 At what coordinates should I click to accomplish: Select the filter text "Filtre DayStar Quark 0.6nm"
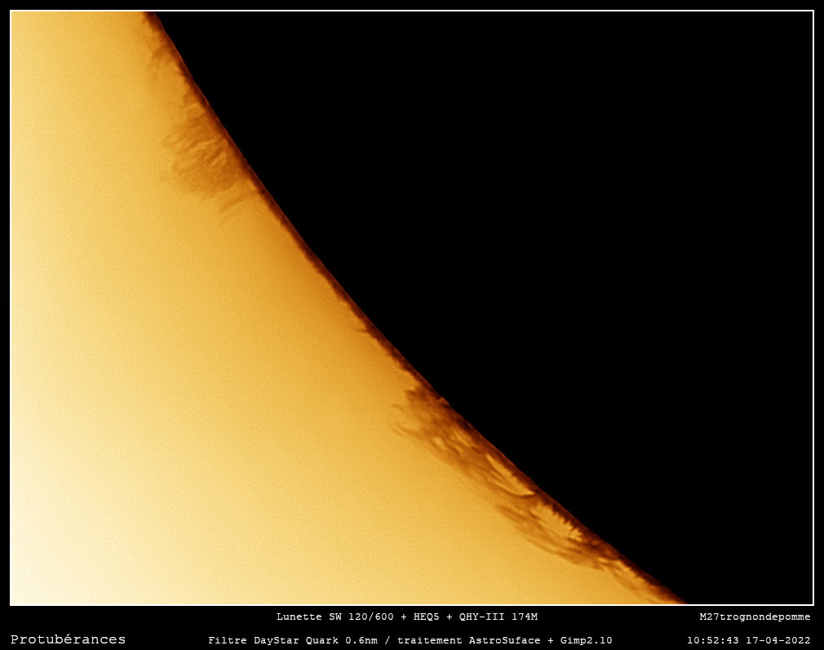coord(292,640)
